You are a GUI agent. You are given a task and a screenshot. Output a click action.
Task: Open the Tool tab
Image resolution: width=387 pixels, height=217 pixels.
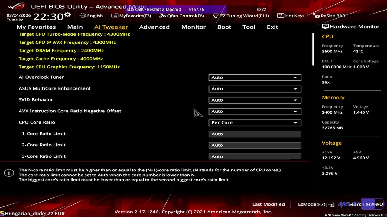249,27
